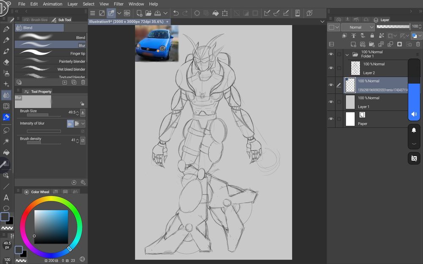
Task: Select the Balloon tool
Action: [6, 208]
